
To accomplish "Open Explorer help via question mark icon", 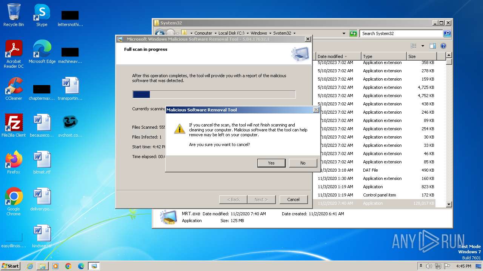I will (443, 46).
